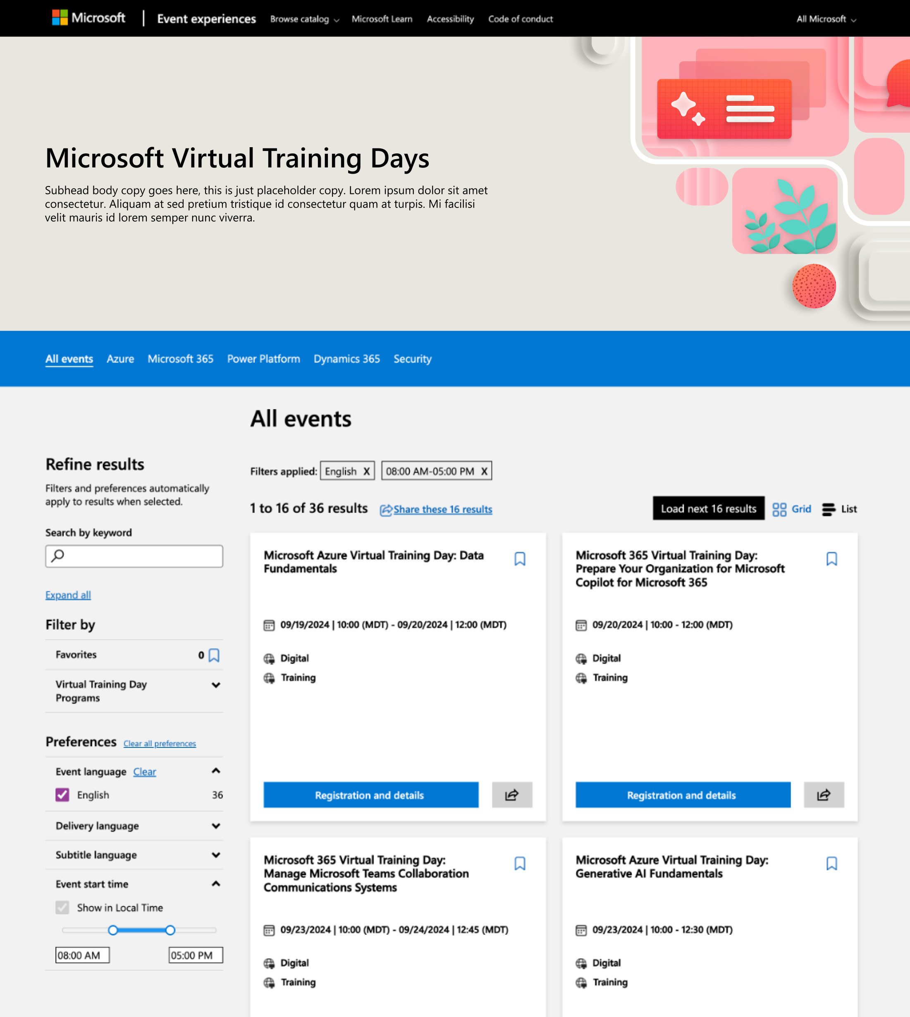Viewport: 910px width, 1017px height.
Task: Share the Copilot for Microsoft 365 card
Action: 823,795
